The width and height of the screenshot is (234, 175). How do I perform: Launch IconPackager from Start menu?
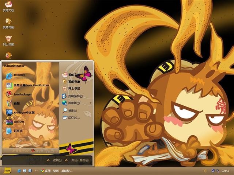19,94
